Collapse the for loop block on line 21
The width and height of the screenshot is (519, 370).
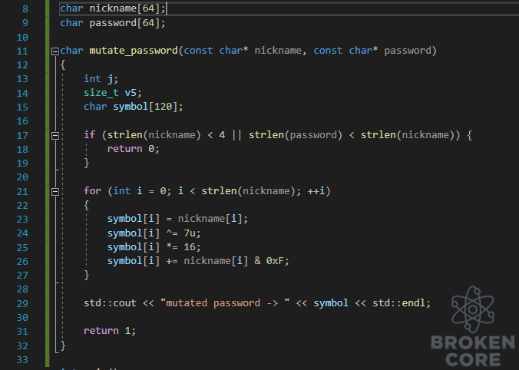(x=55, y=192)
